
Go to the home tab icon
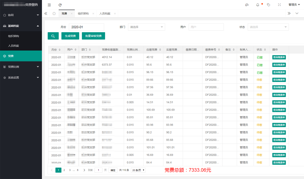coord(54,13)
